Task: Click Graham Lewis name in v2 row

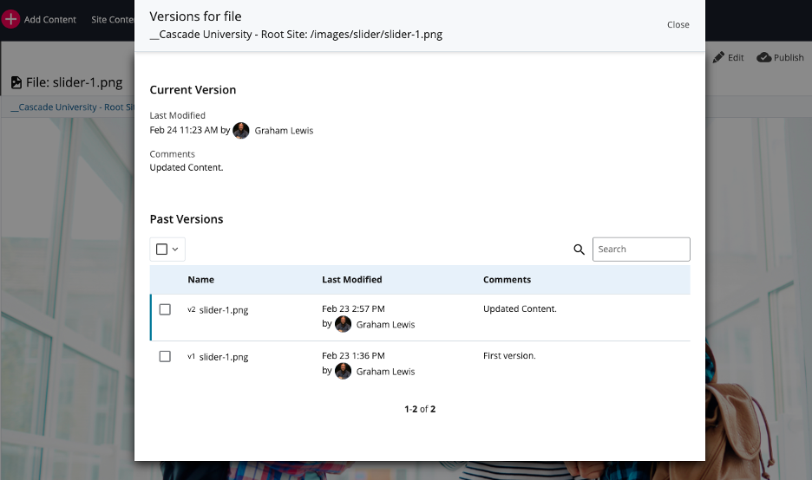Action: click(385, 324)
